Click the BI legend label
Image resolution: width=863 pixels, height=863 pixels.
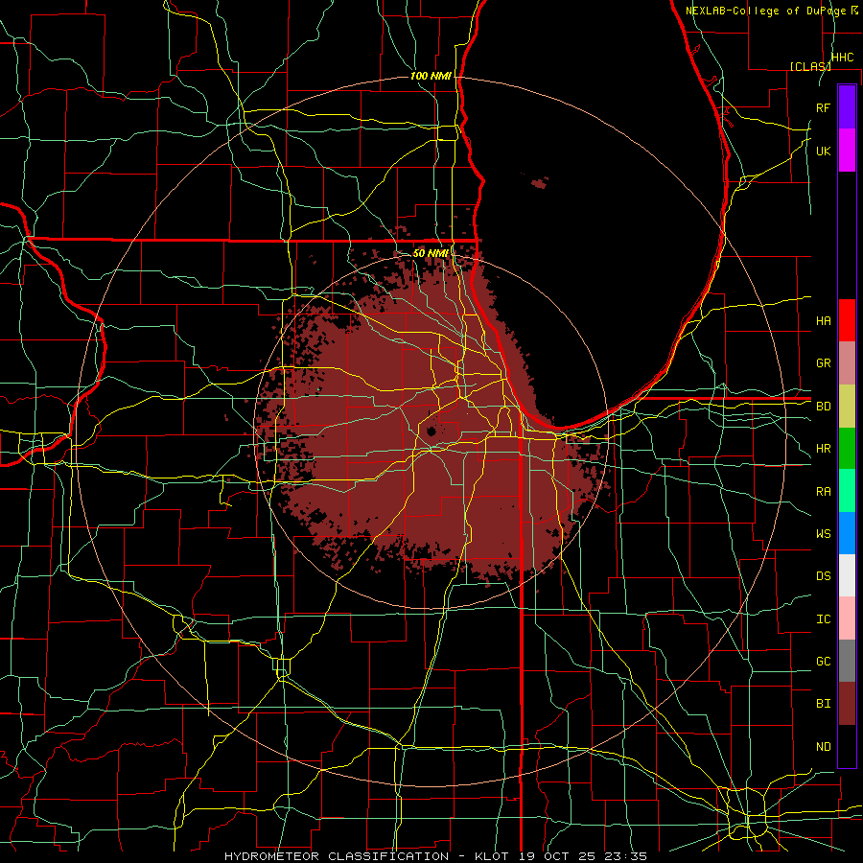[x=823, y=704]
